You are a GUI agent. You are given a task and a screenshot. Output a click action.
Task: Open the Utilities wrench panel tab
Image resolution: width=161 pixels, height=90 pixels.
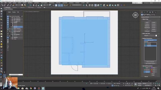pyautogui.click(x=155, y=12)
